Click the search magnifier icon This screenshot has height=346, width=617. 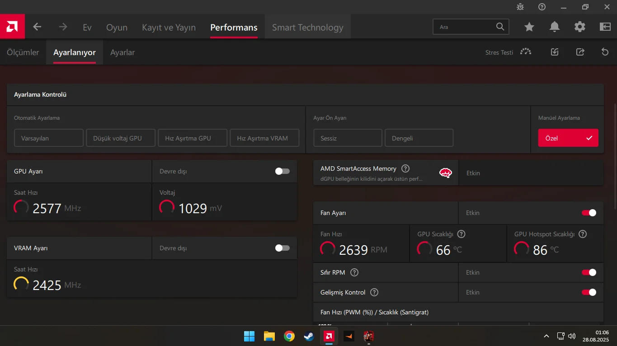[500, 27]
